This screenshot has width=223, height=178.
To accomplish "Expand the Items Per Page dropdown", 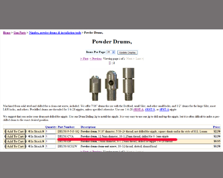I will click(111, 52).
